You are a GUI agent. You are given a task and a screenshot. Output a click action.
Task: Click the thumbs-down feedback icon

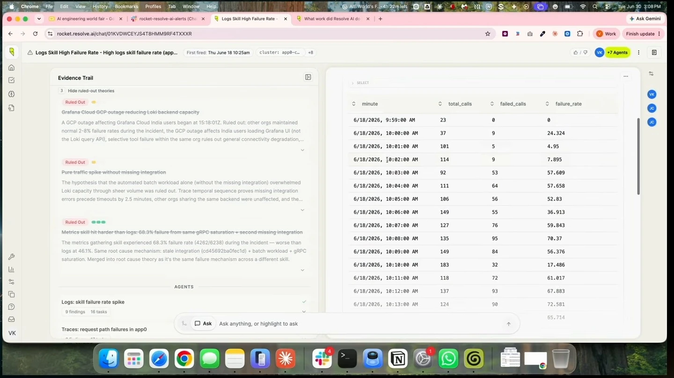(x=585, y=52)
